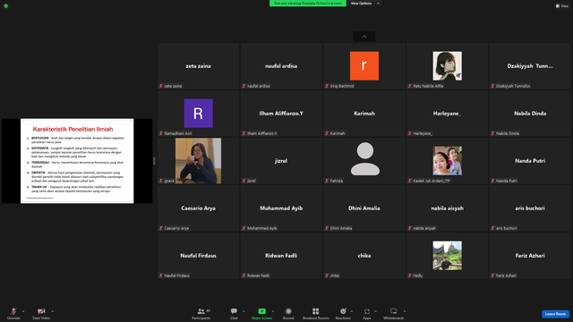Select Nabila Dinda participant tile

[x=530, y=114]
